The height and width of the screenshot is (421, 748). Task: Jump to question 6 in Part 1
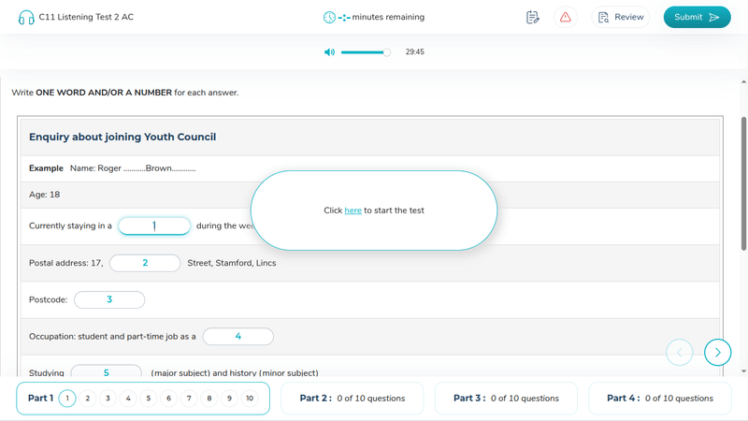click(168, 399)
